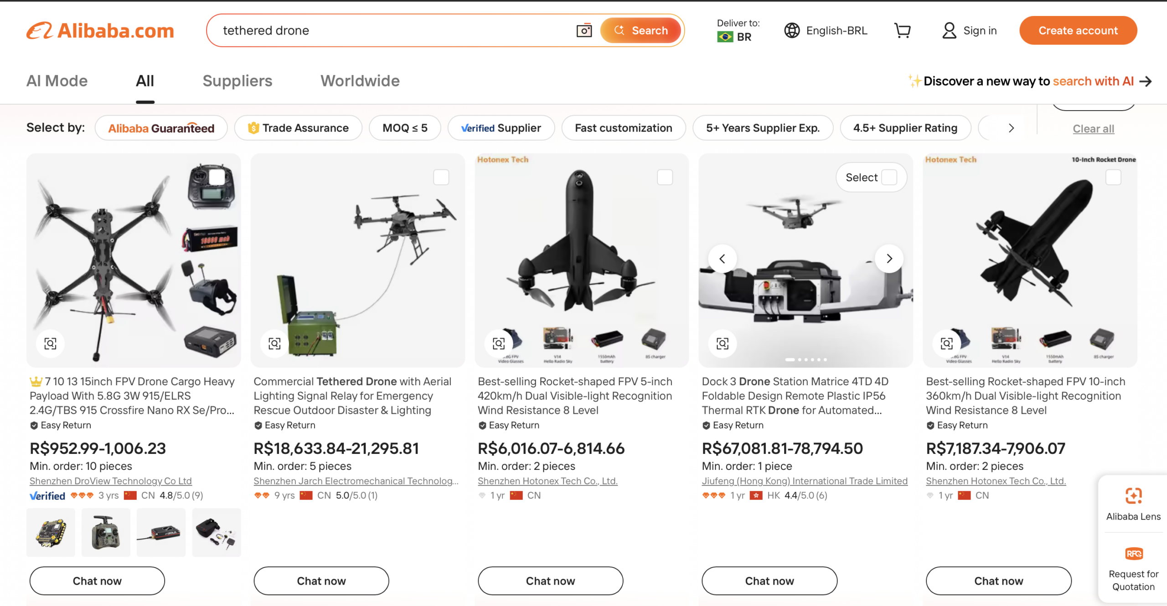The width and height of the screenshot is (1167, 606).
Task: Tick the Select checkbox on Dock 3 Drone
Action: pos(889,177)
